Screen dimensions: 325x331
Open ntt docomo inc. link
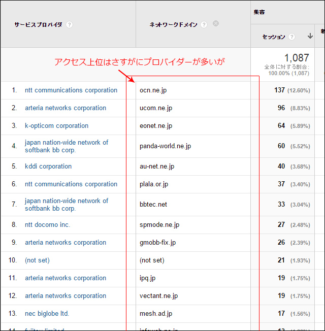(47, 224)
